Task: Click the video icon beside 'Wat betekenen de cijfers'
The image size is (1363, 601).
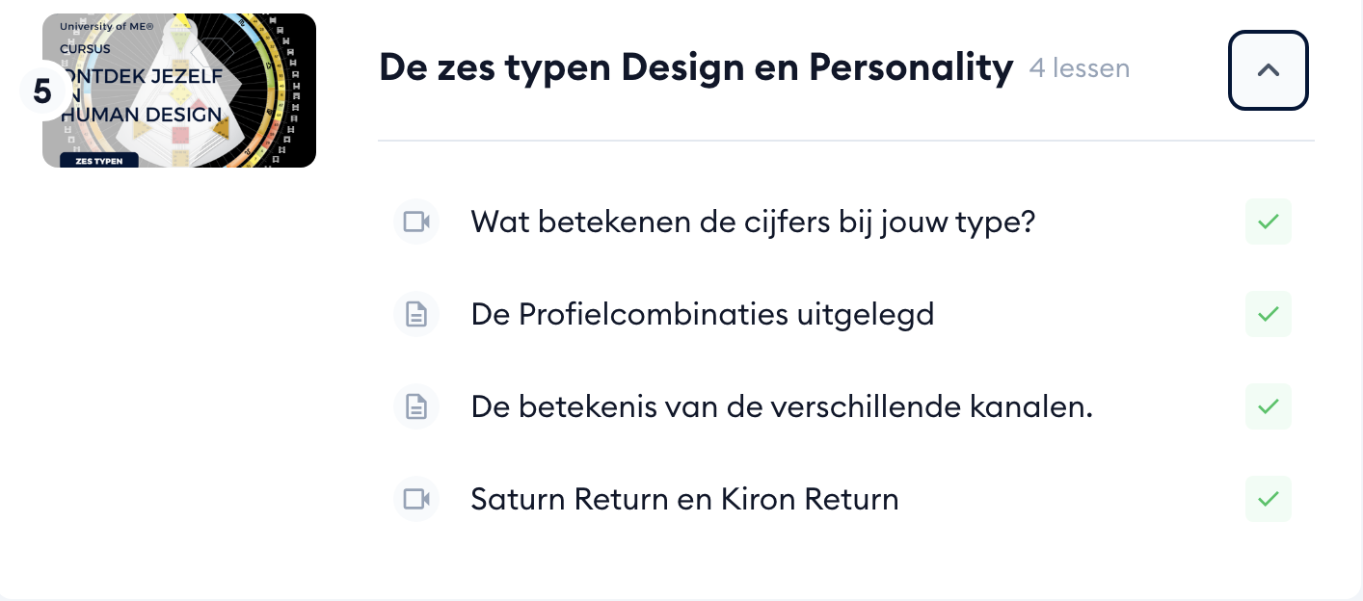Action: point(416,222)
